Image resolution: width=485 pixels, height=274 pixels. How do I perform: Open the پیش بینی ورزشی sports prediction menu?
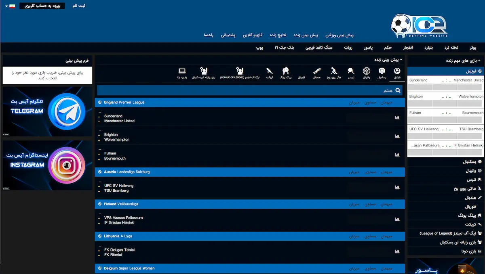(x=339, y=36)
